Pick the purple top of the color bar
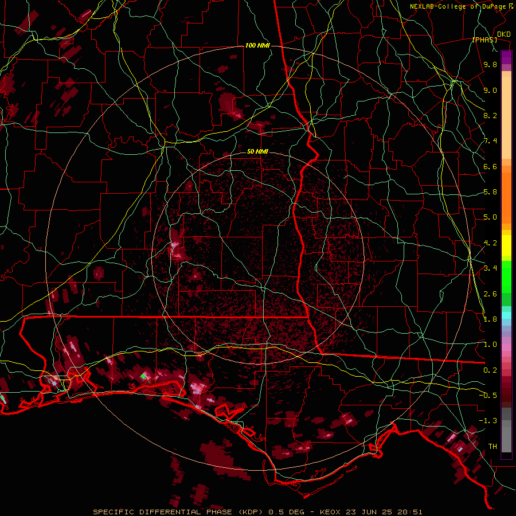Image resolution: width=516 pixels, height=516 pixels. [x=506, y=57]
